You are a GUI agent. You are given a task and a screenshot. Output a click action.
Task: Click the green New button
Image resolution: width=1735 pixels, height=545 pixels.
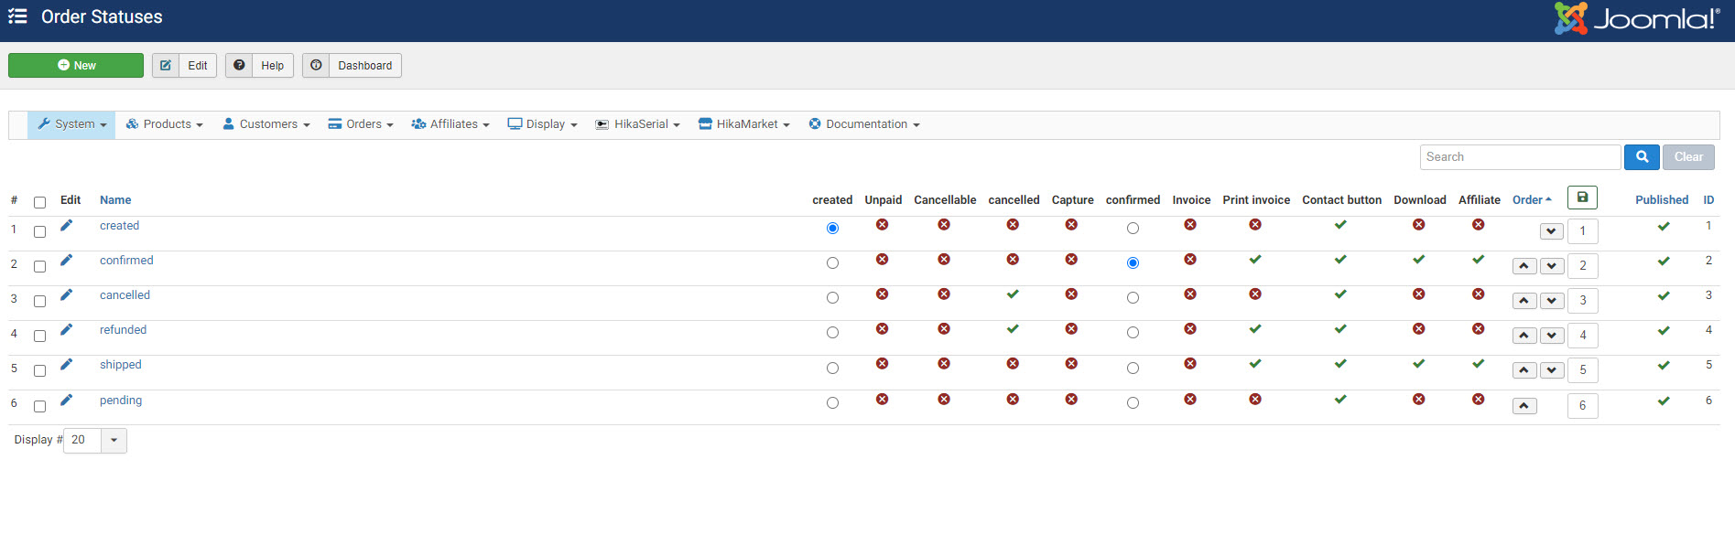point(76,66)
